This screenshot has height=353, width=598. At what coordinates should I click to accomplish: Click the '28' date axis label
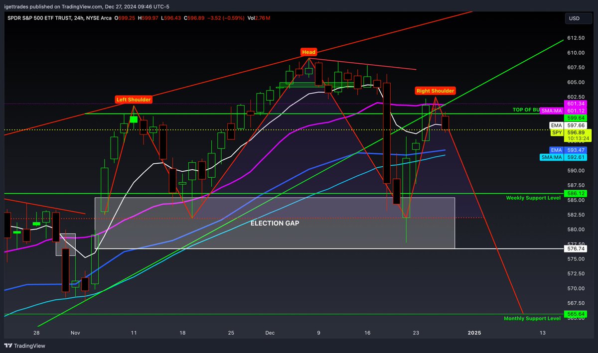pyautogui.click(x=36, y=332)
